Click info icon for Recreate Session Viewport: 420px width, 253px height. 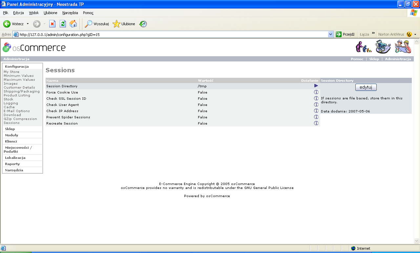[316, 123]
